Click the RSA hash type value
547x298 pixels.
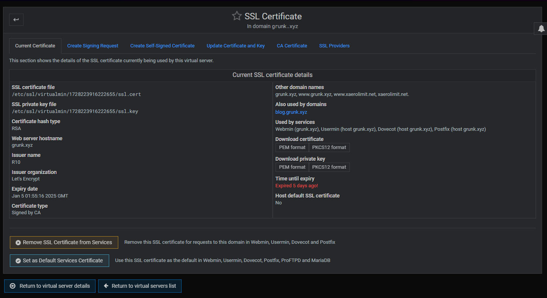click(x=16, y=129)
